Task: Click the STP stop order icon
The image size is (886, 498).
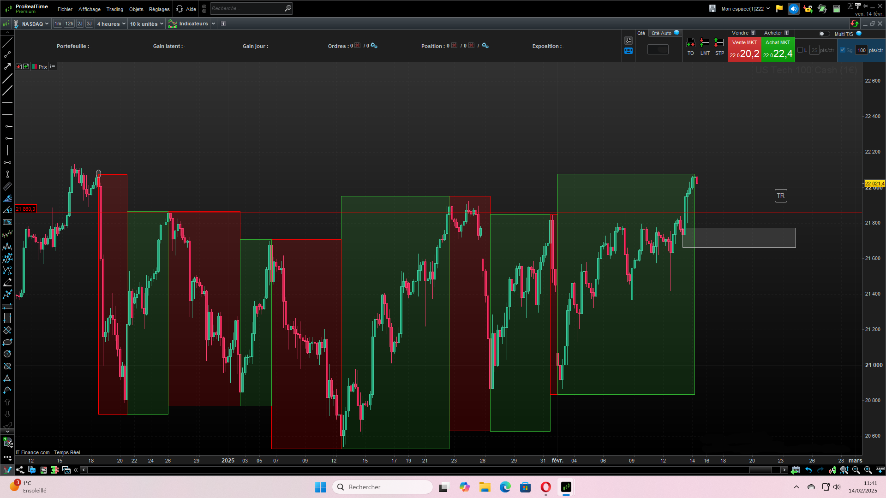Action: 719,43
